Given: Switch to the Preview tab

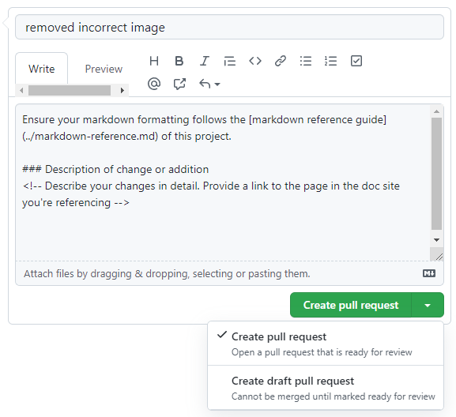Looking at the screenshot, I should click(104, 69).
